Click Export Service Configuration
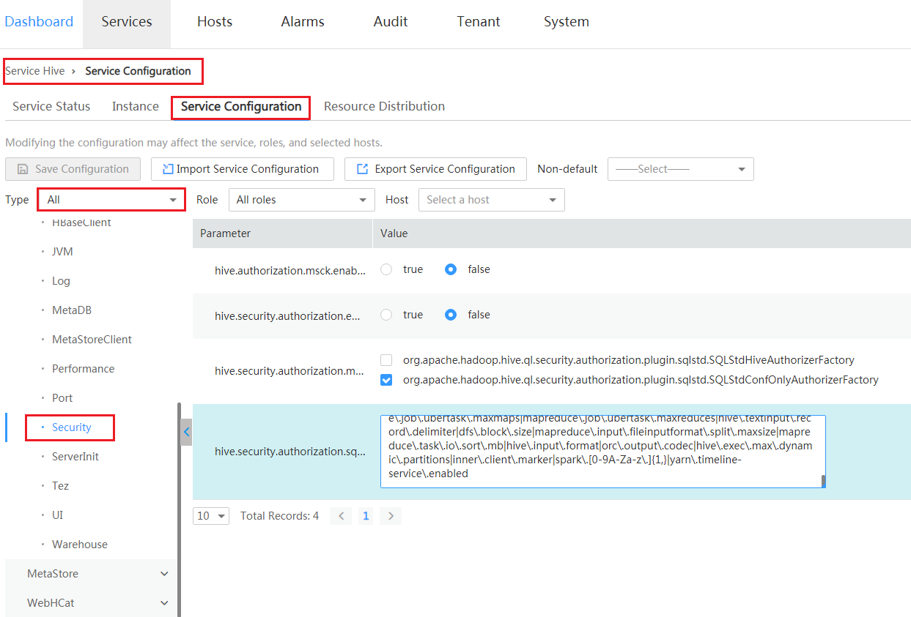This screenshot has width=911, height=617. coord(435,169)
